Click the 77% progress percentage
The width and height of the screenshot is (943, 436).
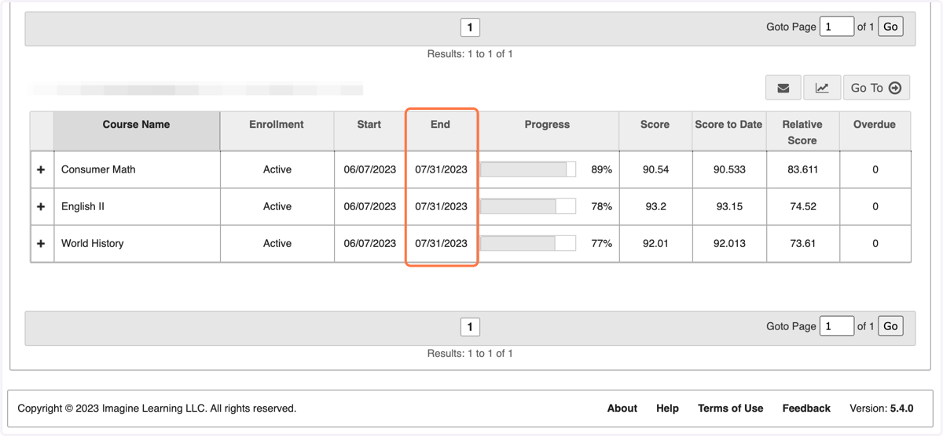601,243
